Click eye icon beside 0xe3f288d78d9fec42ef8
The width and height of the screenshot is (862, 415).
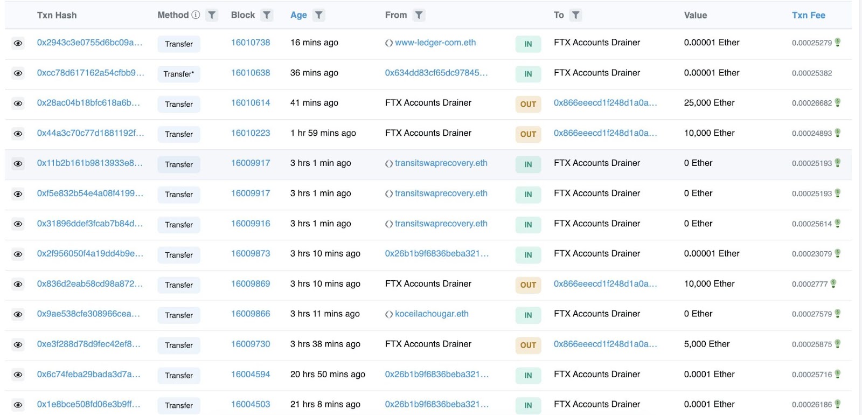pyautogui.click(x=18, y=345)
